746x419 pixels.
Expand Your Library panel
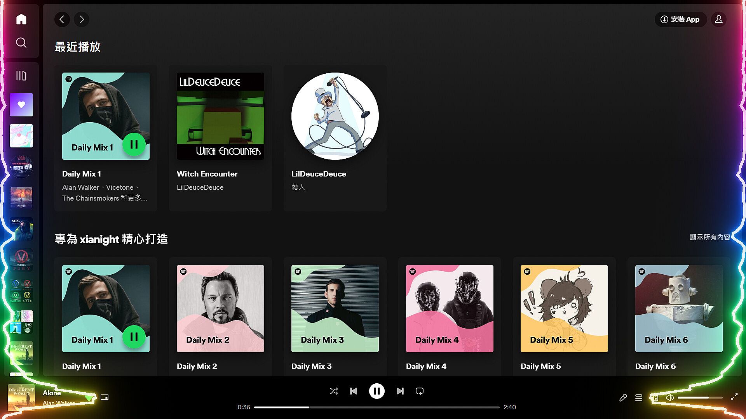[x=21, y=76]
